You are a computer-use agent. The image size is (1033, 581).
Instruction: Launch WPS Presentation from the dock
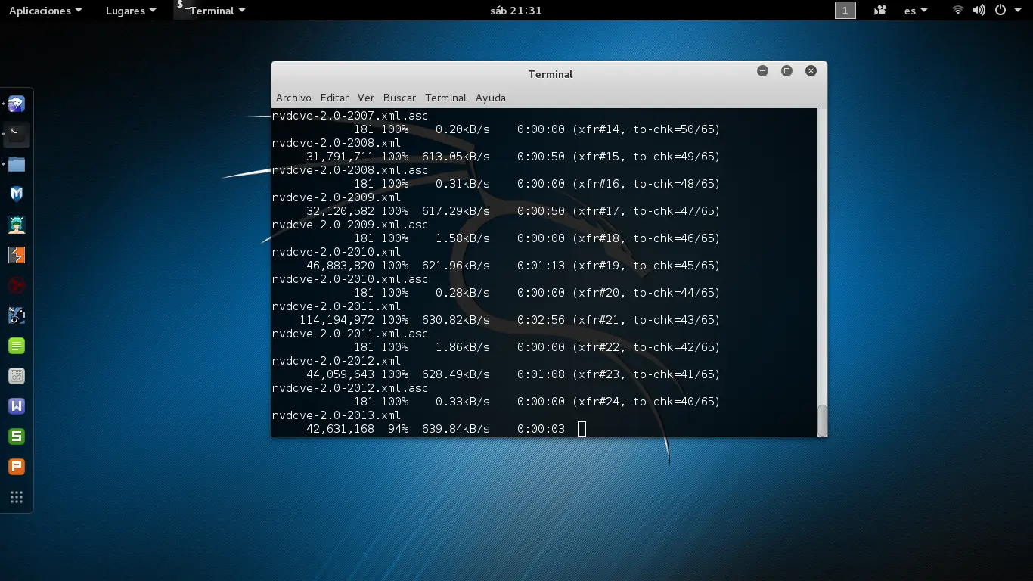(17, 467)
